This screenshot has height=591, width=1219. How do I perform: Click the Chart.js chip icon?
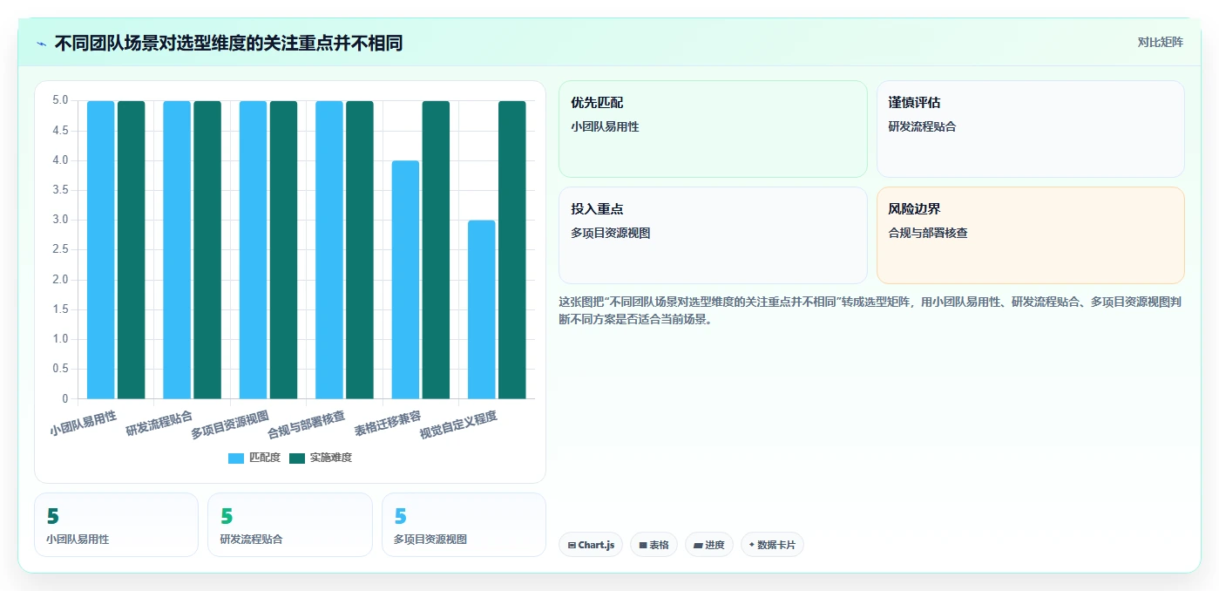(572, 545)
